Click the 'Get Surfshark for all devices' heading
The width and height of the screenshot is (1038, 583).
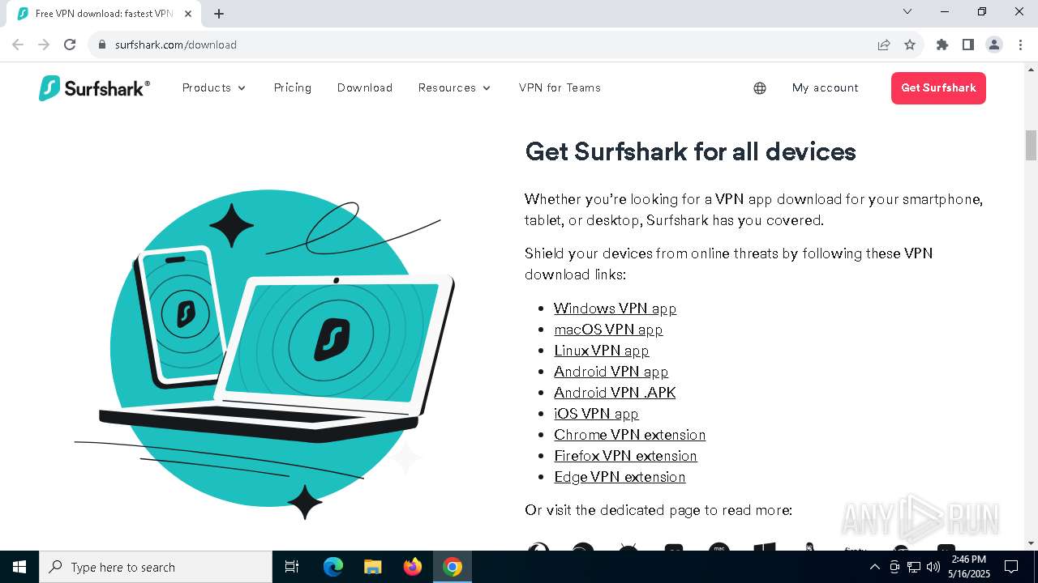[x=690, y=151]
